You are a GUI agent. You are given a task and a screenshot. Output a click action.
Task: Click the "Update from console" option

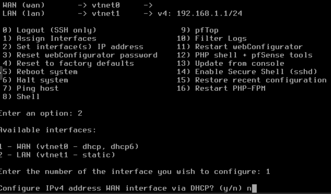(x=239, y=63)
